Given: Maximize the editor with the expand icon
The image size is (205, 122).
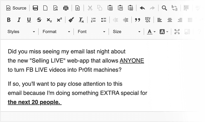Looking at the screenshot, I should pyautogui.click(x=177, y=32).
